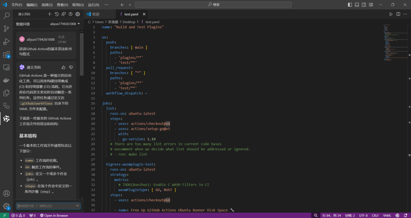Like the Tongyi Lingma answer
Screen dimensions: 411x218
64,67
